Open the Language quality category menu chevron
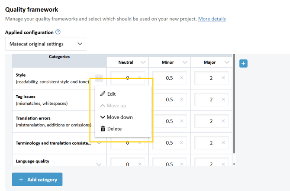This screenshot has height=191, width=290. click(x=99, y=164)
